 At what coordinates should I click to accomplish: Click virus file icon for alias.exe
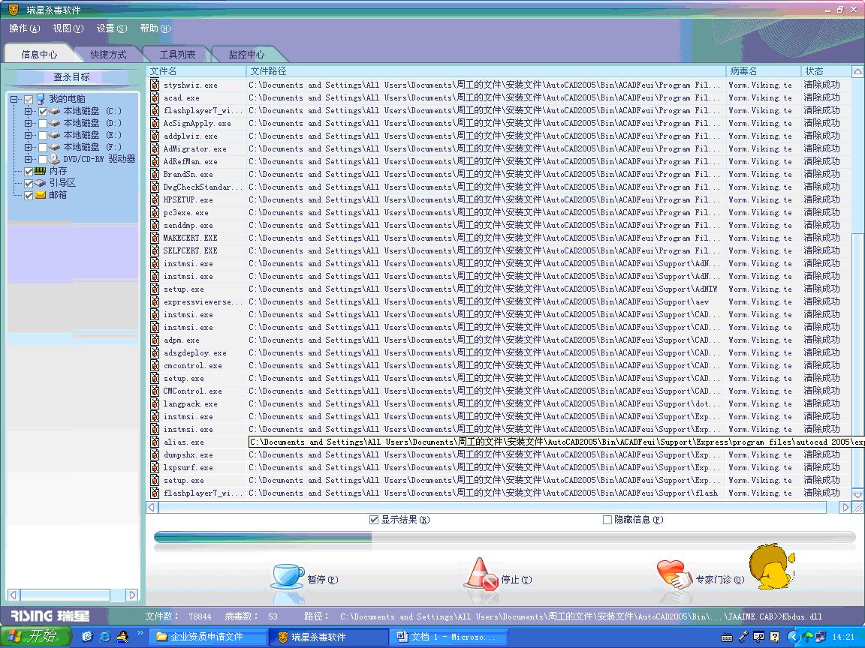pos(155,442)
